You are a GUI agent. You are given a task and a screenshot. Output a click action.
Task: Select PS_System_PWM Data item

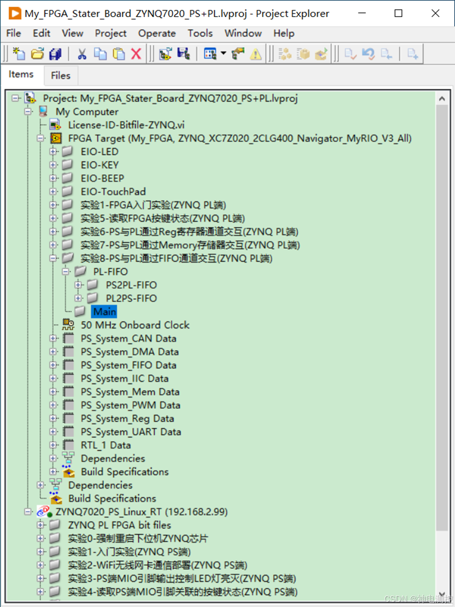pos(131,405)
